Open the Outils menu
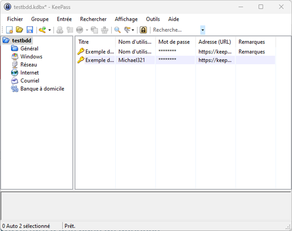The image size is (292, 231). point(153,19)
